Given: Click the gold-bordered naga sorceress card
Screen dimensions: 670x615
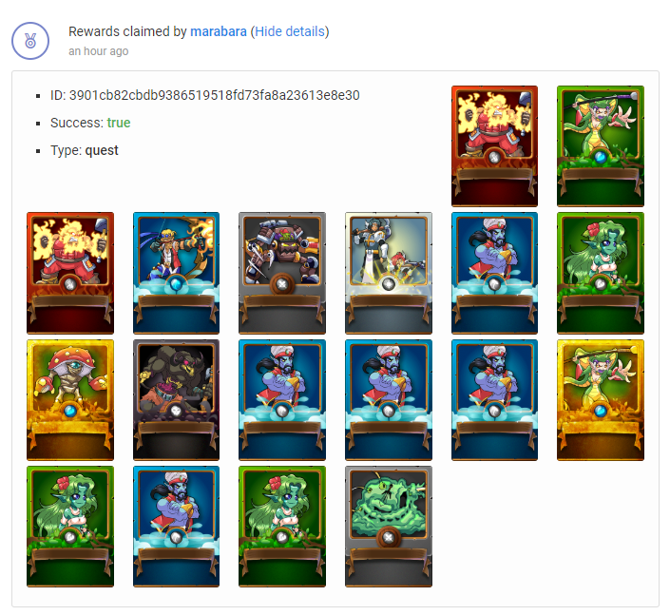Looking at the screenshot, I should (x=601, y=400).
